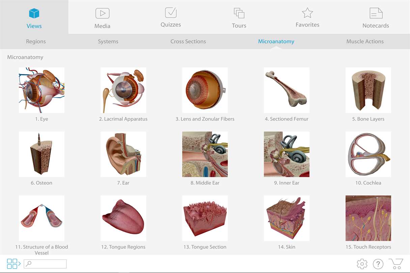Screen dimensions: 410x273
Task: Click the '1. Eye' caption
Action: coord(42,119)
